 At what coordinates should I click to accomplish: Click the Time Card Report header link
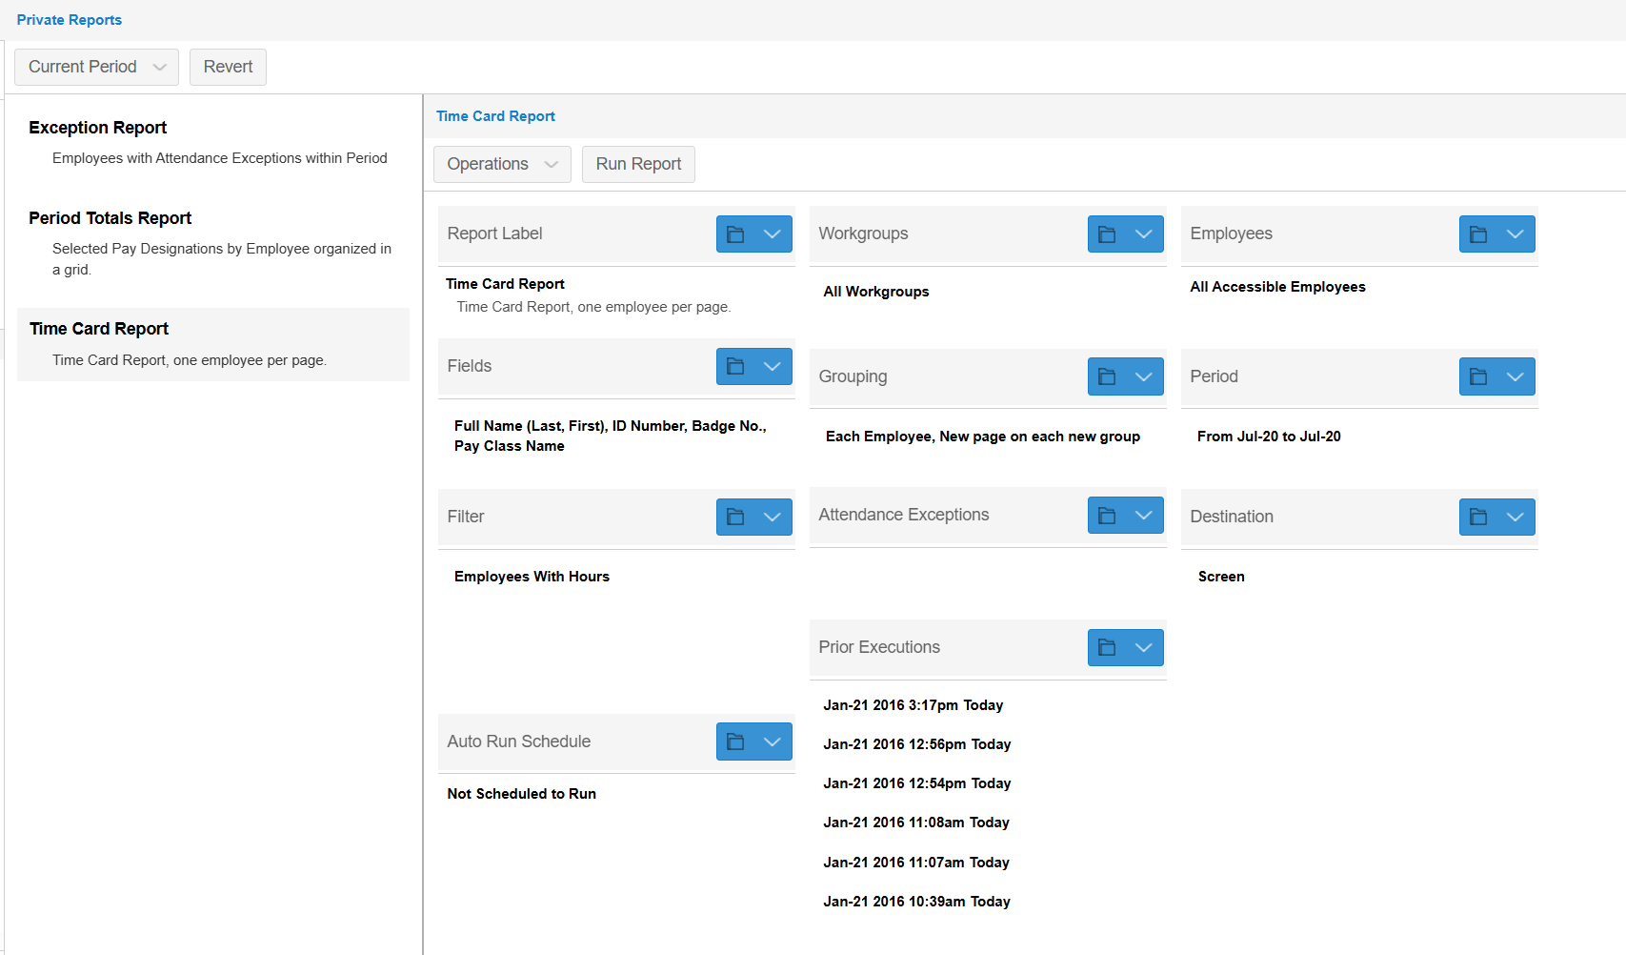(x=495, y=116)
